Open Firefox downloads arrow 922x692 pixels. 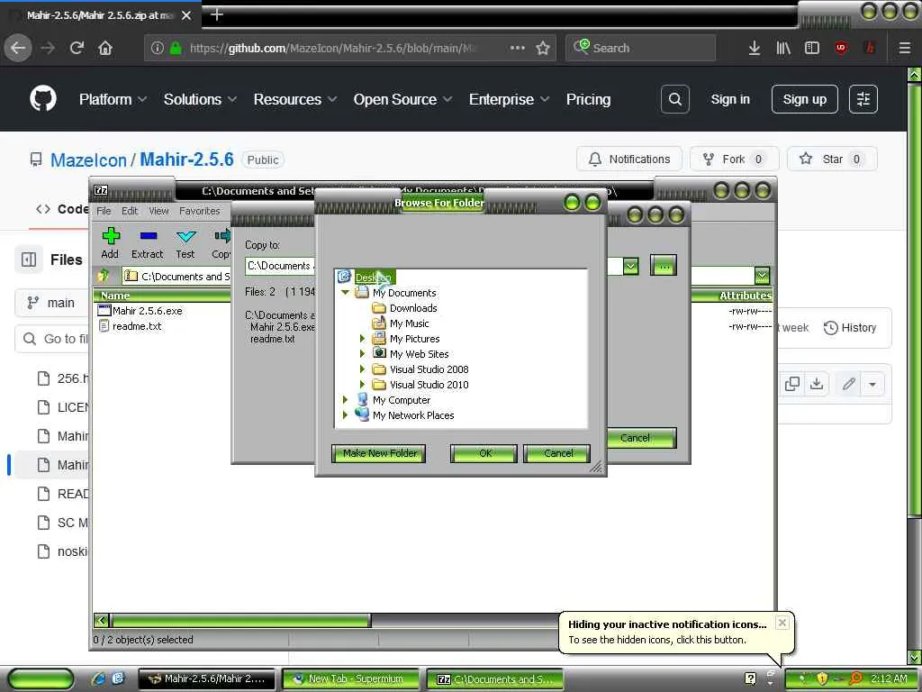click(x=755, y=48)
